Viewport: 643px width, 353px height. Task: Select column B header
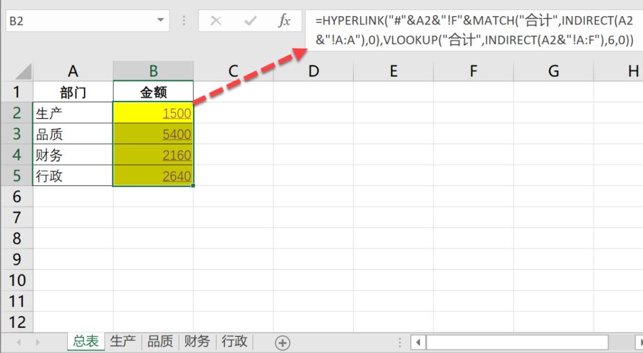pos(153,71)
